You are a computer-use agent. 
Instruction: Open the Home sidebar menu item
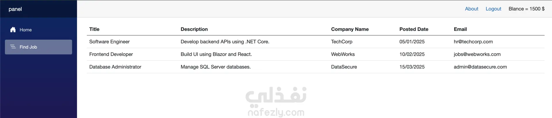click(x=26, y=30)
